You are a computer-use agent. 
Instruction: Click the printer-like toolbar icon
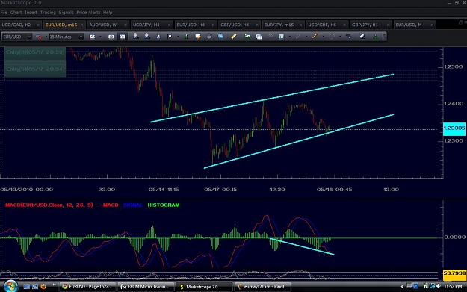tap(209, 37)
